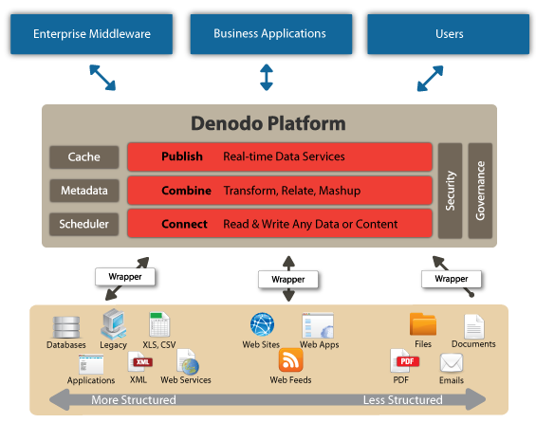Screen dimensions: 536x423
Task: Click the XLS, CSV spreadsheet icon
Action: [159, 324]
